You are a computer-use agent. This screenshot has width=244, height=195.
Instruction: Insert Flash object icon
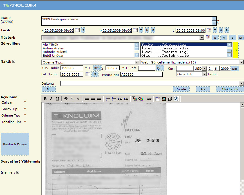(x=176, y=99)
